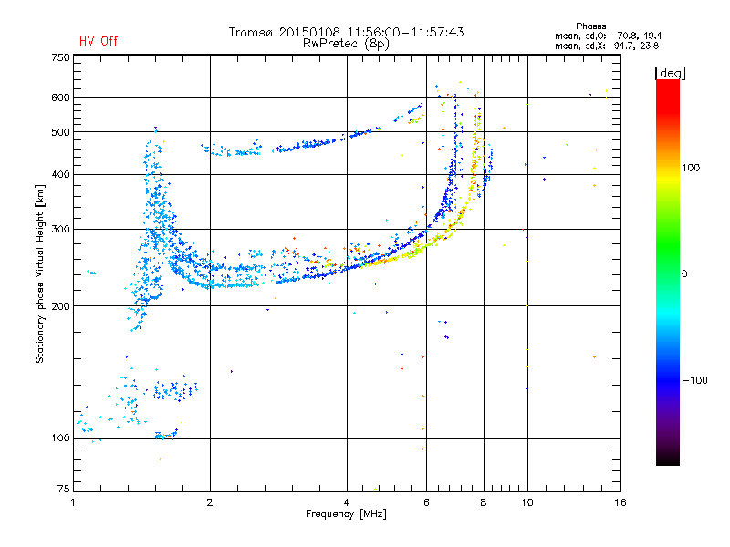Click the x-axis tick label '6'
Viewport: 730px width, 547px height.
(426, 502)
